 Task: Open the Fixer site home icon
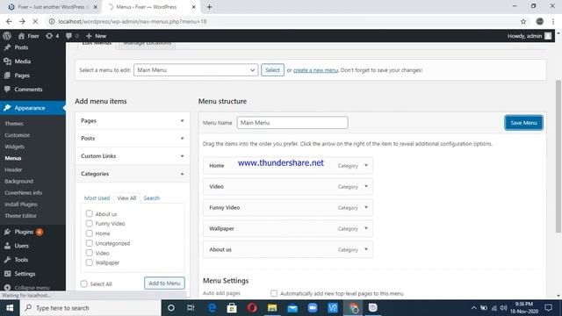pyautogui.click(x=21, y=36)
